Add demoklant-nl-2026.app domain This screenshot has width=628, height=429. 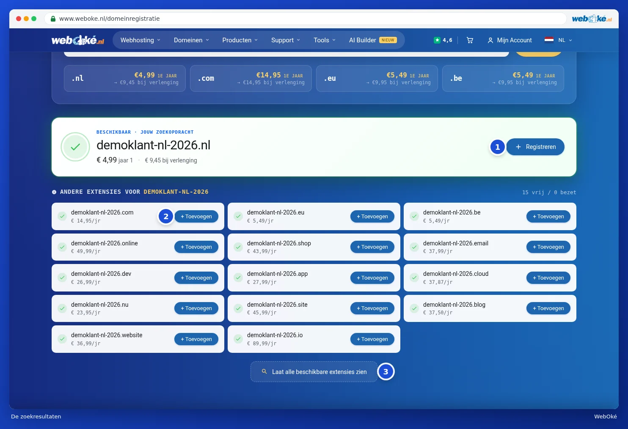[372, 278]
